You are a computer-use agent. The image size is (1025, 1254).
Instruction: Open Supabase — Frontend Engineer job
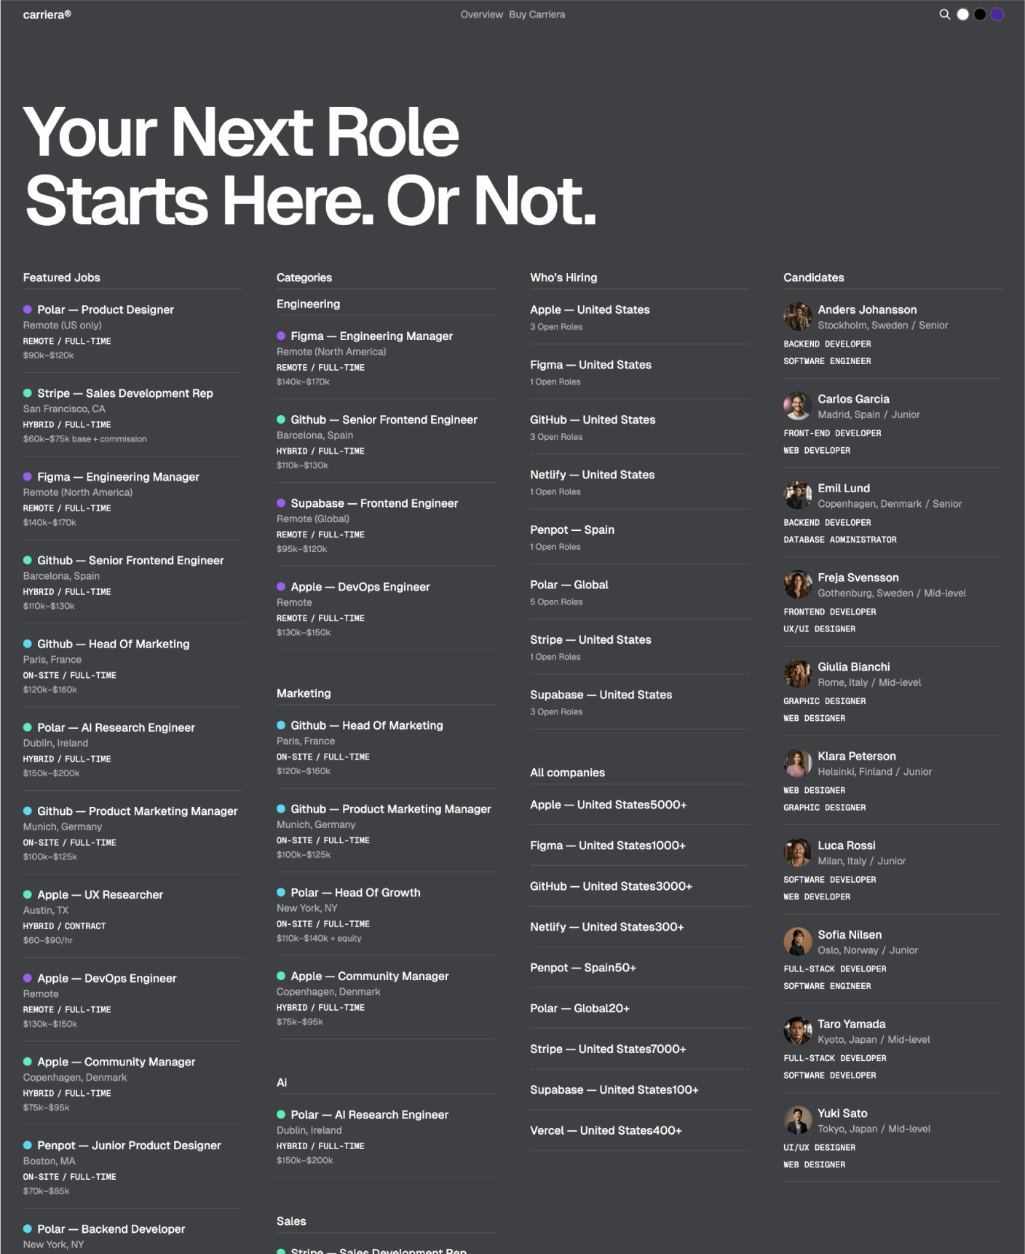[374, 503]
